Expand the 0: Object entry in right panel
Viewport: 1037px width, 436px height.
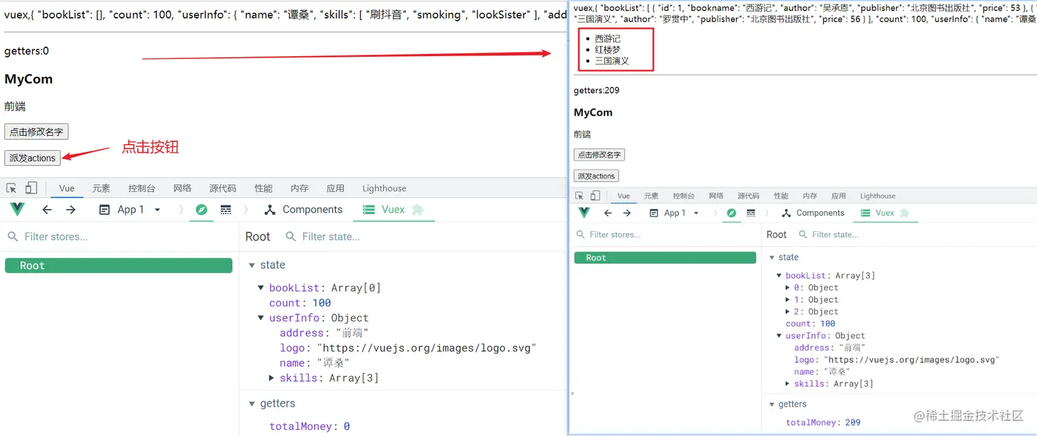[x=787, y=288]
